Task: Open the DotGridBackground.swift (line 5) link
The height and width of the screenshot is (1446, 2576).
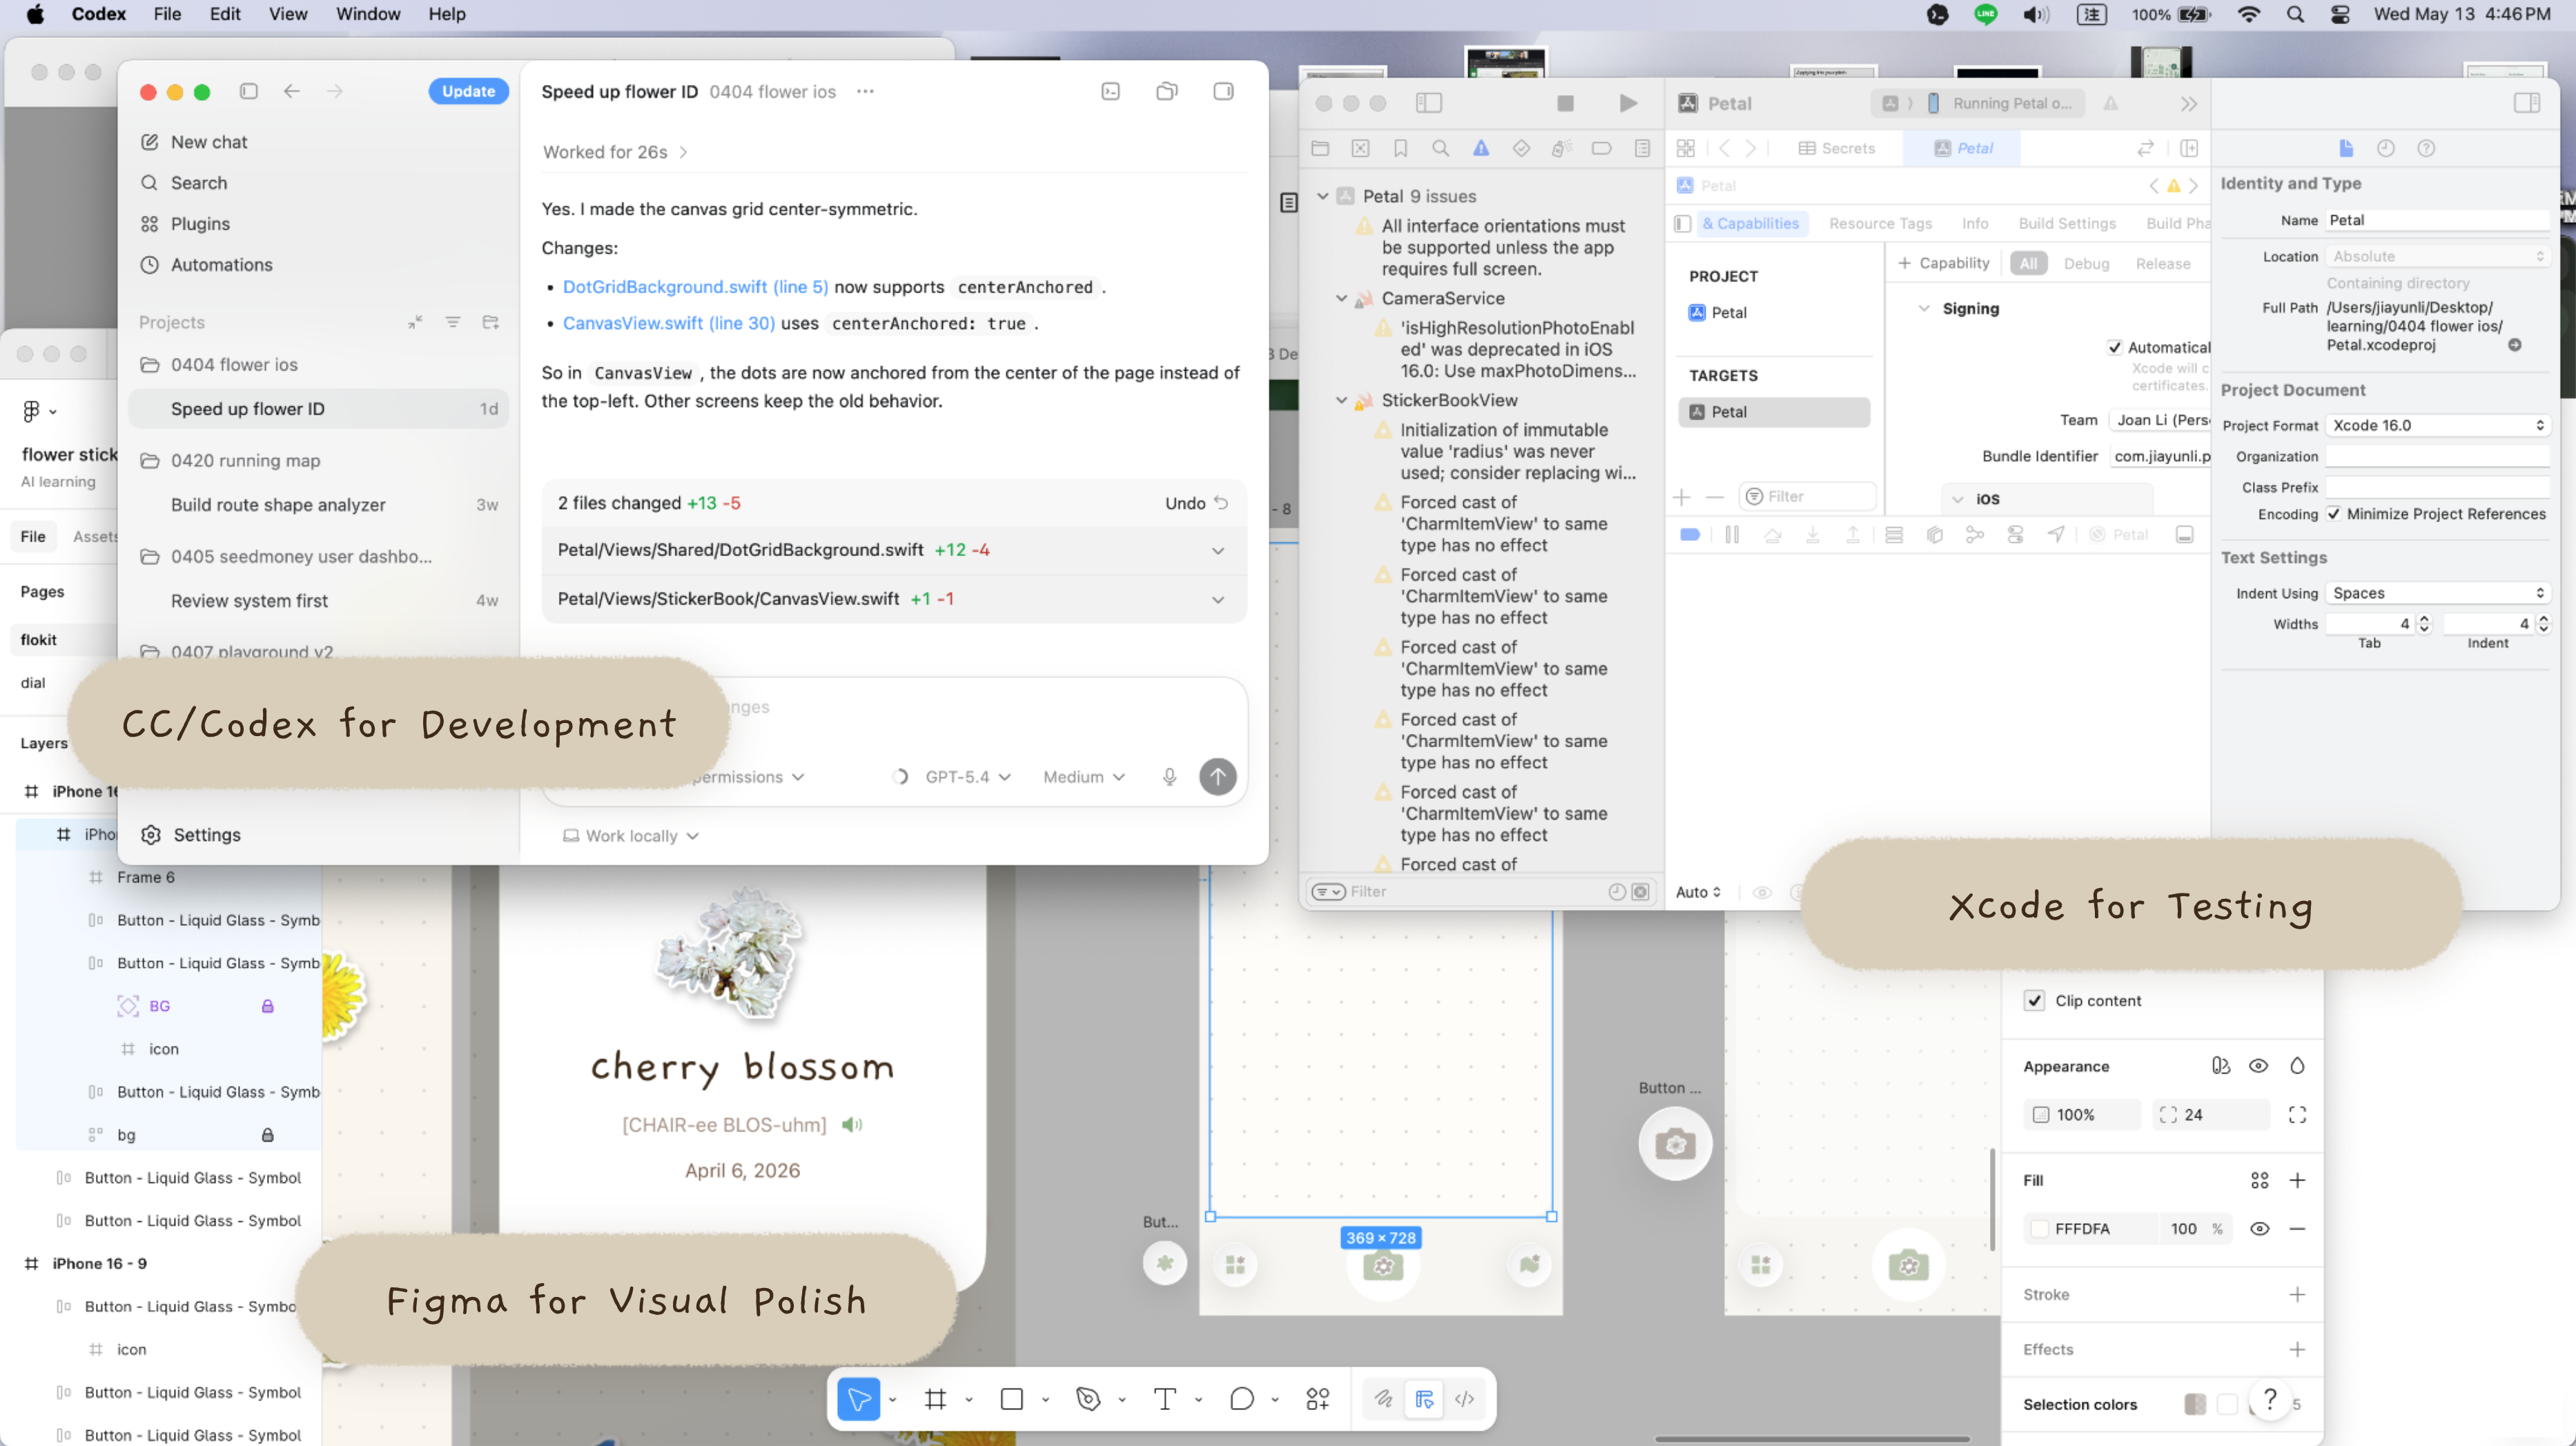Action: click(x=695, y=287)
